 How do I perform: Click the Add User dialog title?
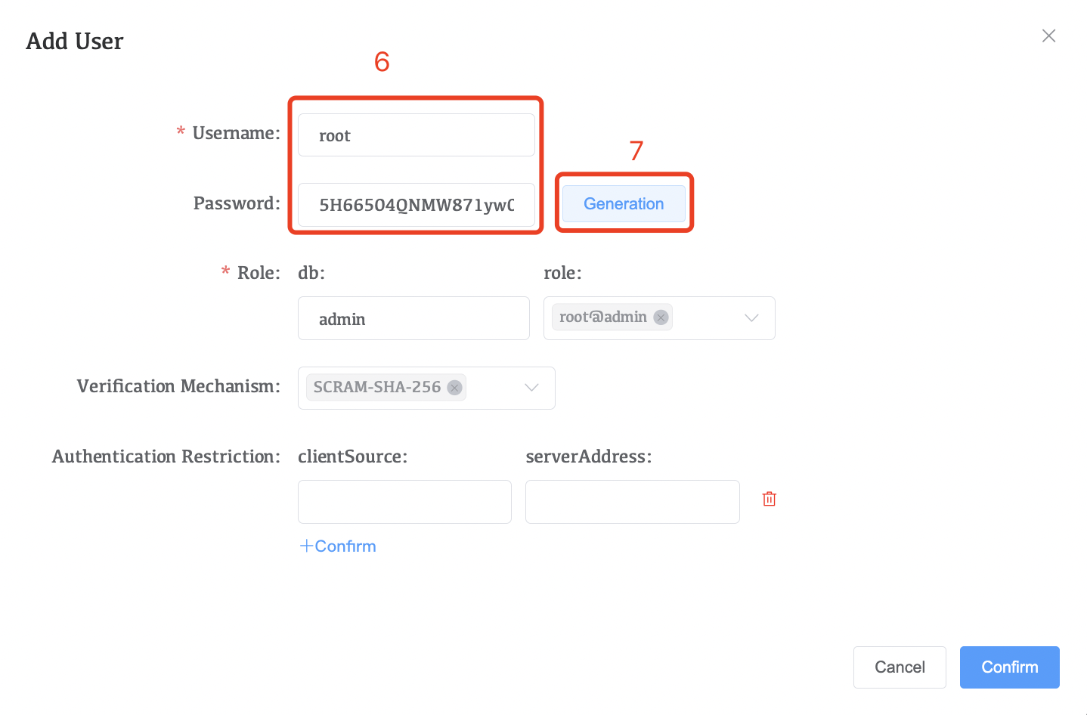pyautogui.click(x=75, y=42)
